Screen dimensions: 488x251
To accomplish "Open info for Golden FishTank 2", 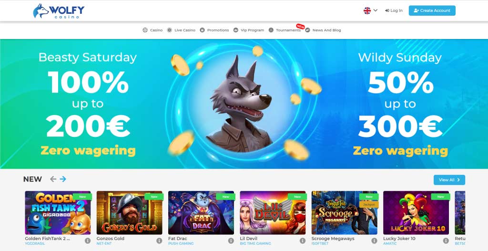I will click(x=88, y=241).
